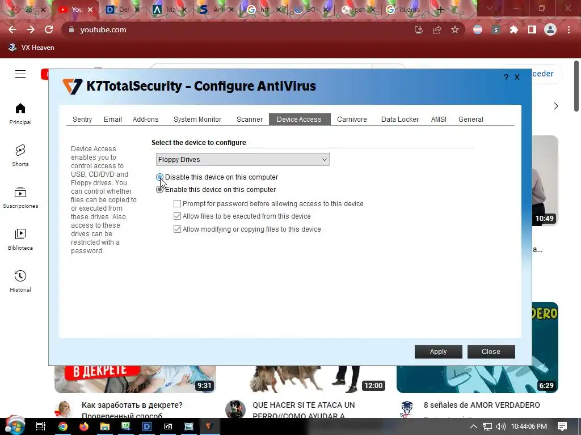Click the Close button in K7 dialog
This screenshot has width=581, height=435.
[491, 352]
